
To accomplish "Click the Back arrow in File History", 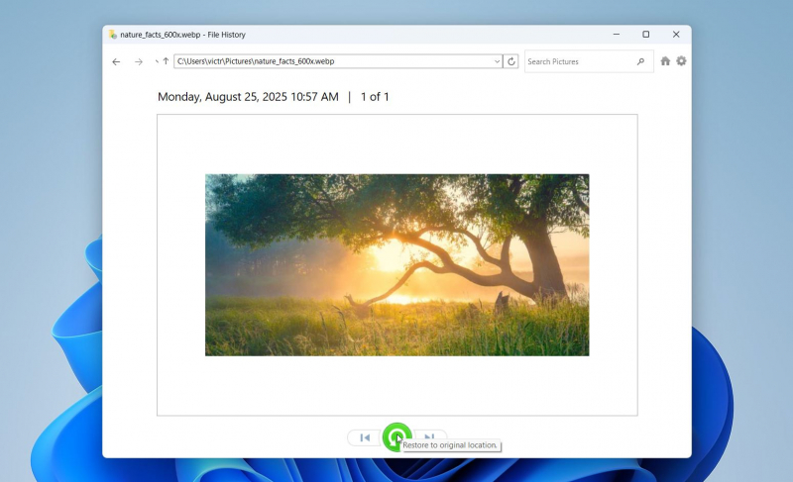I will click(x=116, y=61).
